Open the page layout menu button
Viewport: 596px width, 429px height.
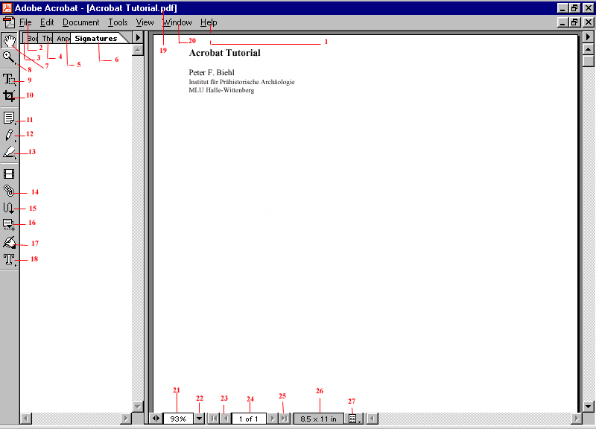click(x=354, y=419)
